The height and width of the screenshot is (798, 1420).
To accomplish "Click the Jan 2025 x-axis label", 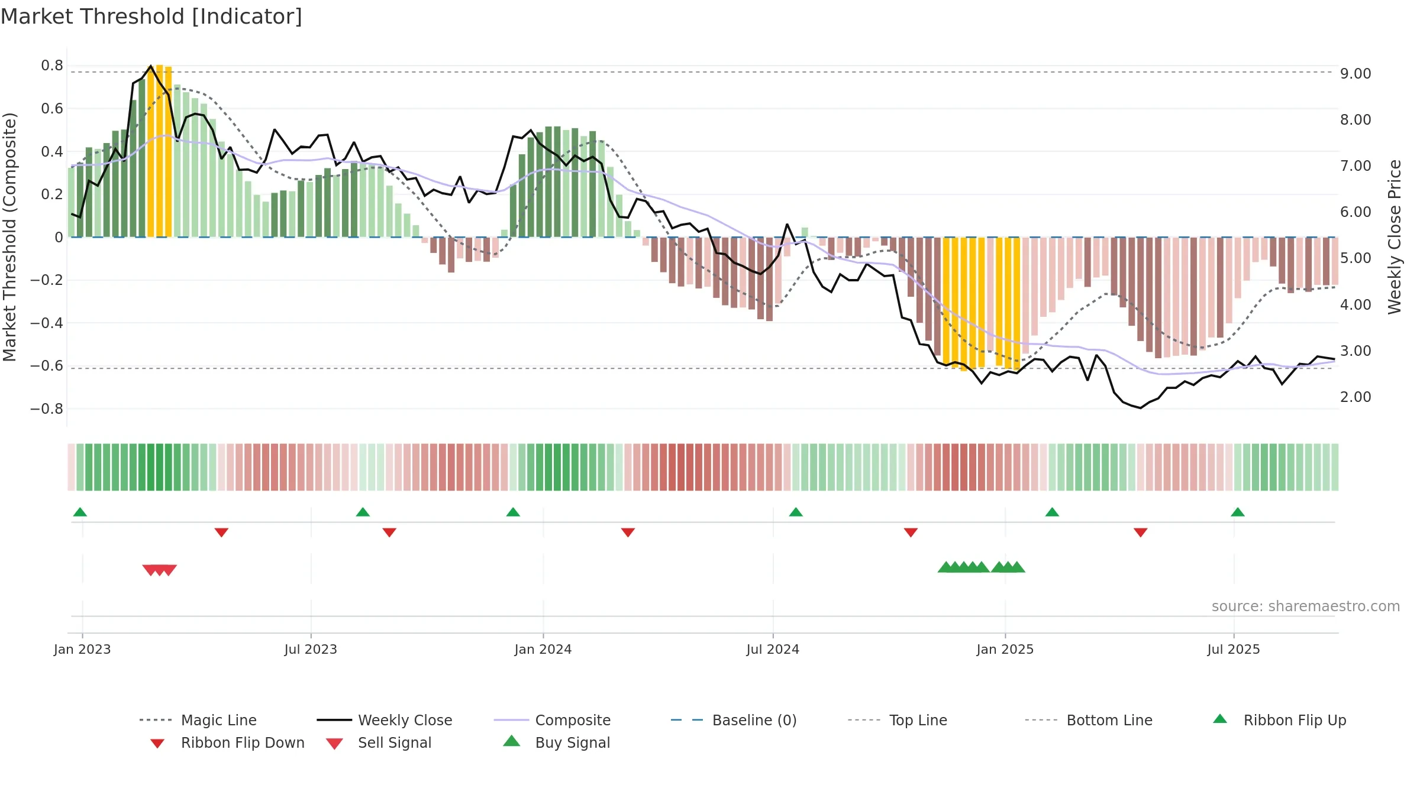I will (x=1005, y=650).
